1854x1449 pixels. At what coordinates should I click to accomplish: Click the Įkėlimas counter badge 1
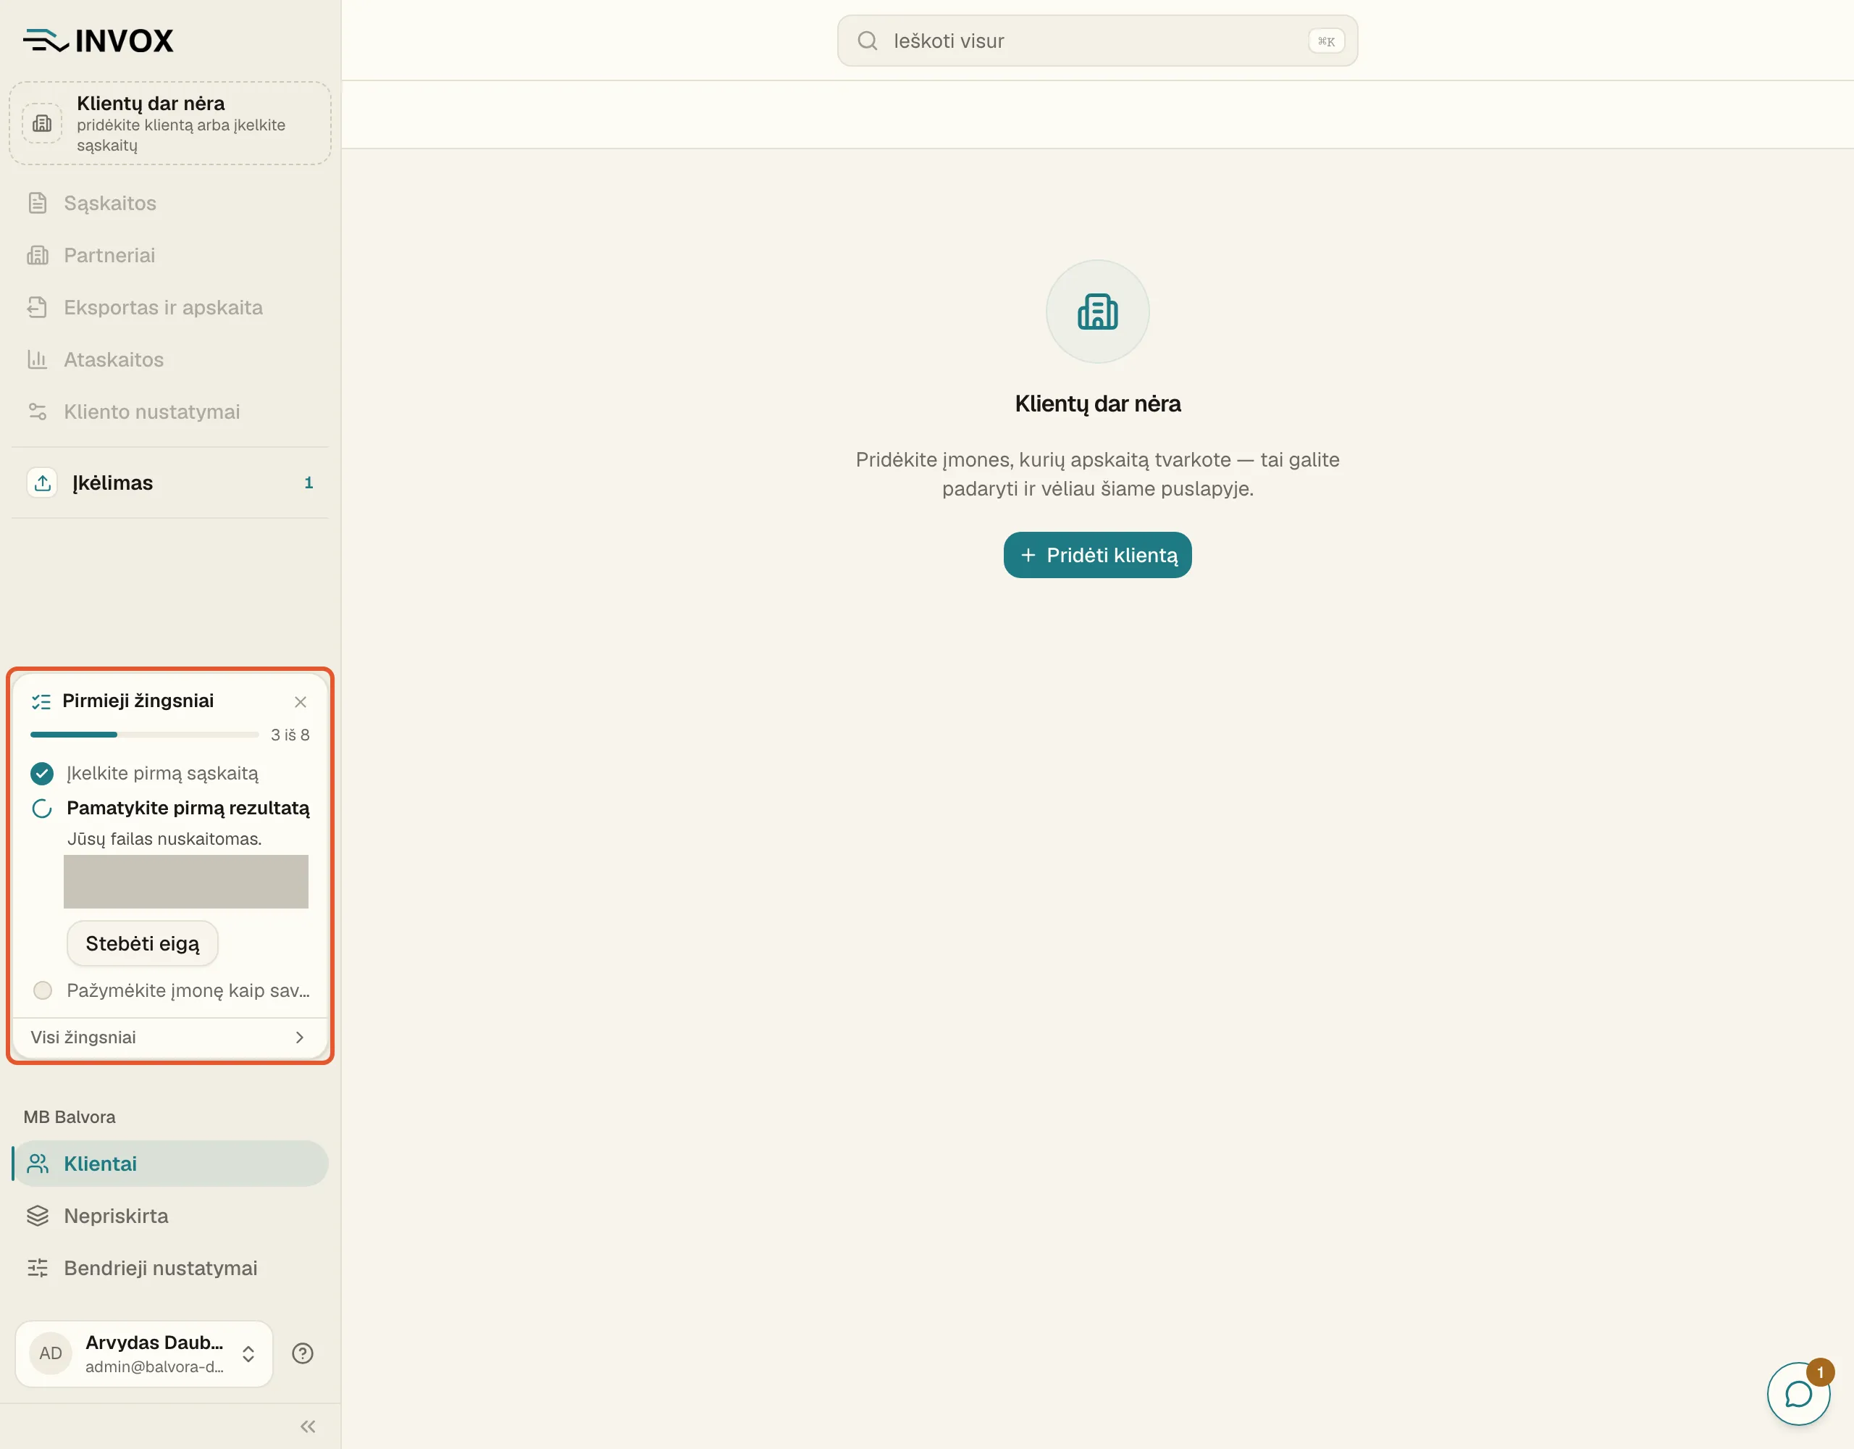click(308, 483)
